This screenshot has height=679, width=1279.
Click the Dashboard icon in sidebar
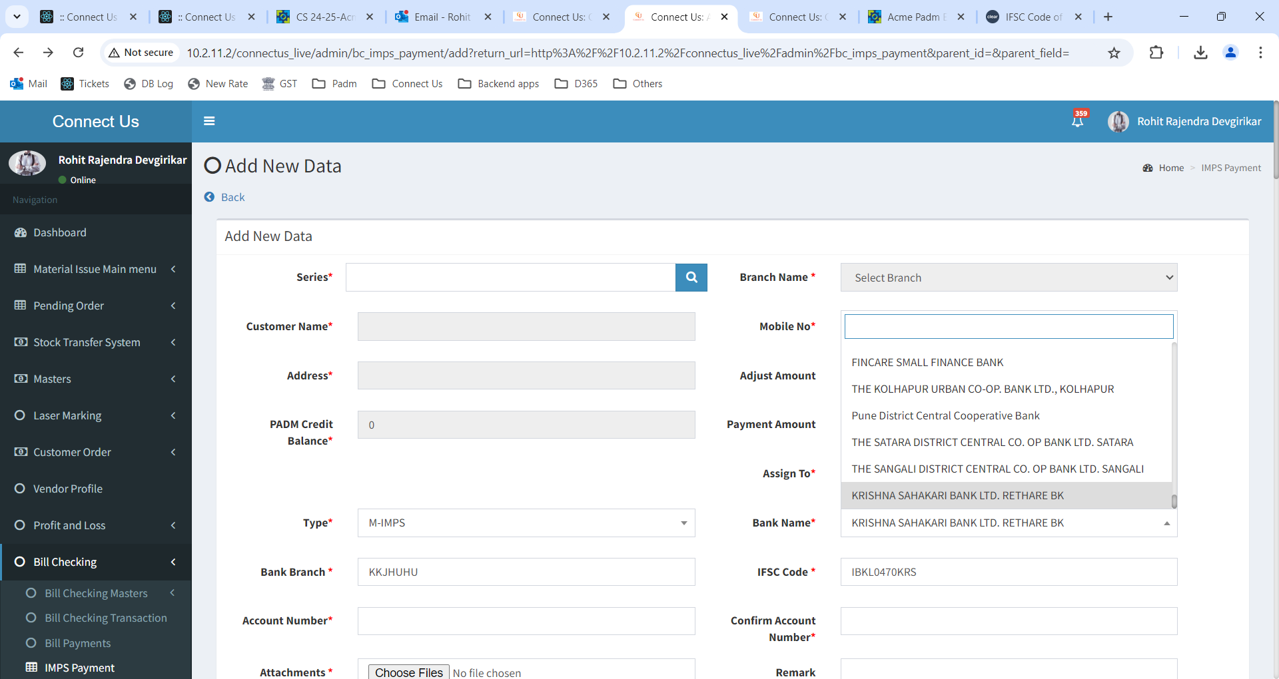coord(21,232)
